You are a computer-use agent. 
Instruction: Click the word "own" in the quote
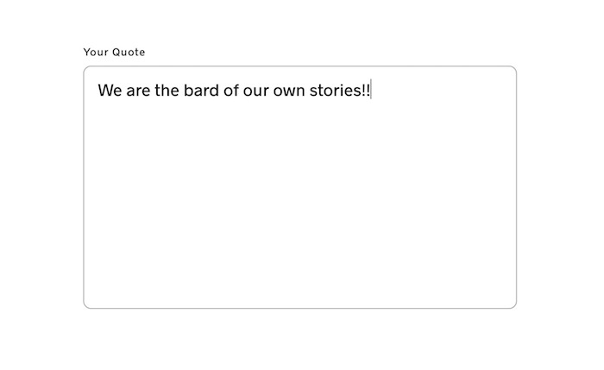pyautogui.click(x=289, y=91)
